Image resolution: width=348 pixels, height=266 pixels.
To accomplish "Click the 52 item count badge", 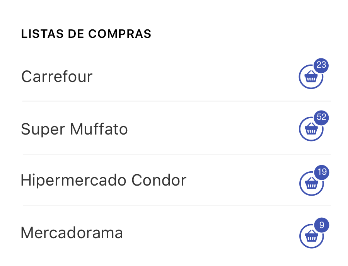I will (x=321, y=118).
